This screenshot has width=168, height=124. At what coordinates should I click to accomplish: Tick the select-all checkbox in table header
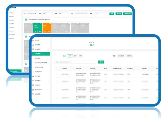click(x=57, y=68)
